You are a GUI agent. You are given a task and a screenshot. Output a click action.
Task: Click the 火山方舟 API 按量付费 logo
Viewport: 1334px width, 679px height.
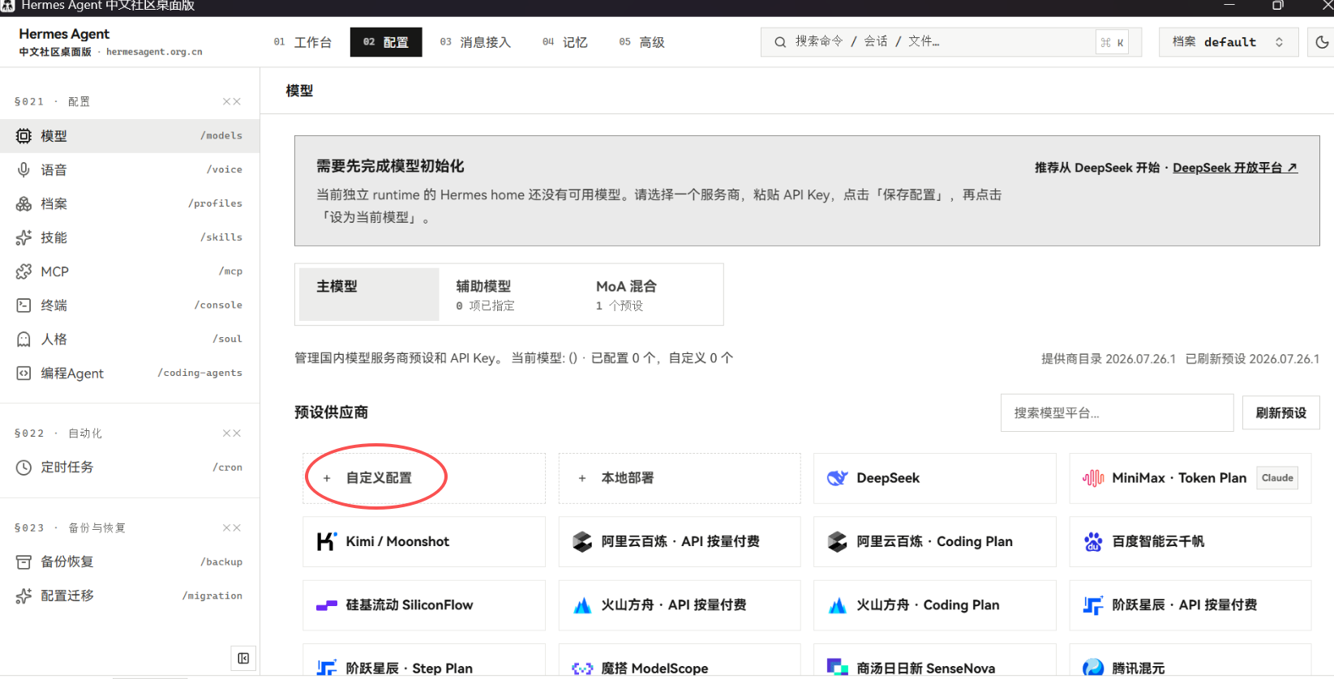point(582,605)
